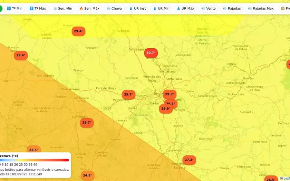Select the UR Mín humidity button
290x181 pixels.
[161, 8]
